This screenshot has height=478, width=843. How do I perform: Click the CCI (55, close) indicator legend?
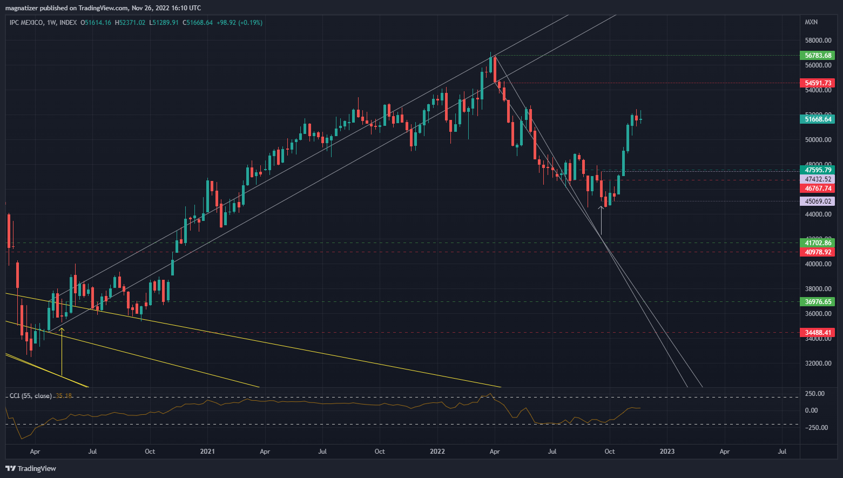[x=31, y=396]
